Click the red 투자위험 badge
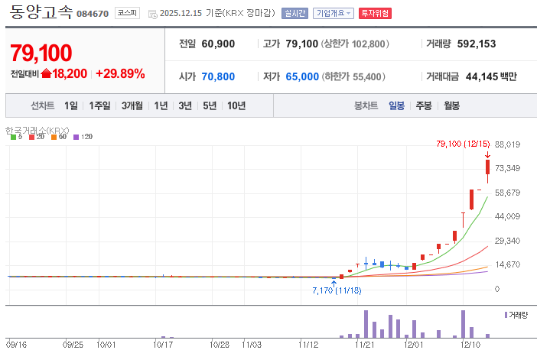 pos(375,13)
